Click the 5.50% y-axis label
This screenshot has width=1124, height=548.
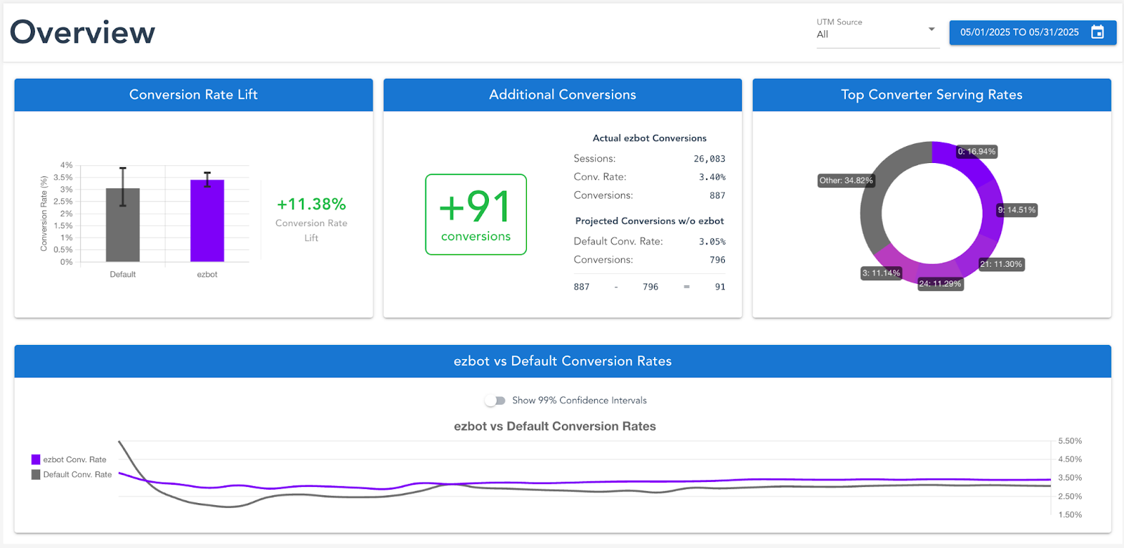1070,441
